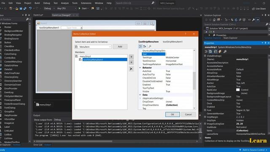270x152 pixels.
Task: Expand Font property in Properties panel
Action: [205, 110]
